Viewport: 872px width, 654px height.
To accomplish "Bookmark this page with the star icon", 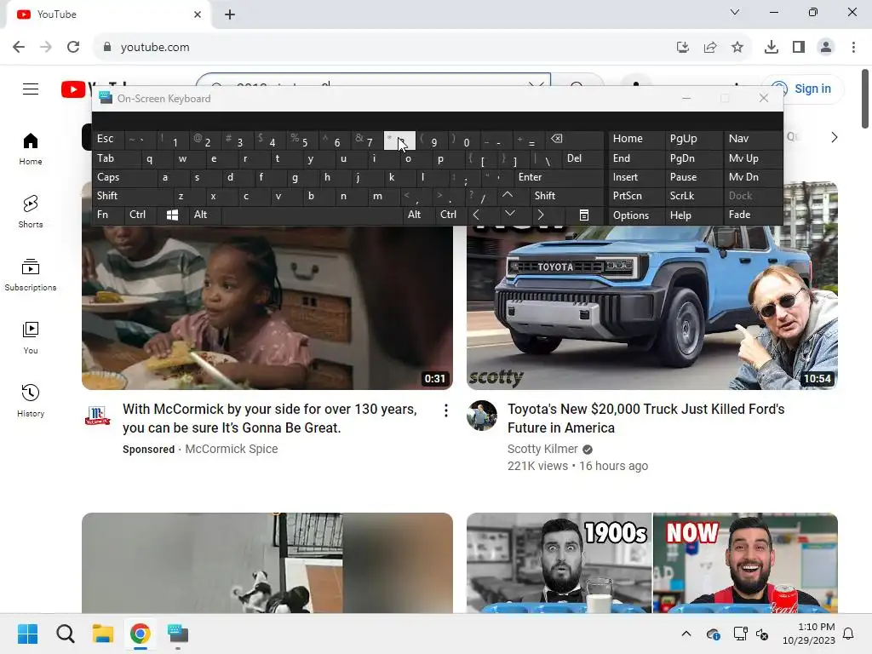I will pyautogui.click(x=737, y=48).
